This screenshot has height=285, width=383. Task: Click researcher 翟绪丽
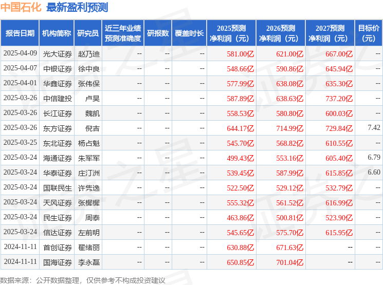[88, 248]
